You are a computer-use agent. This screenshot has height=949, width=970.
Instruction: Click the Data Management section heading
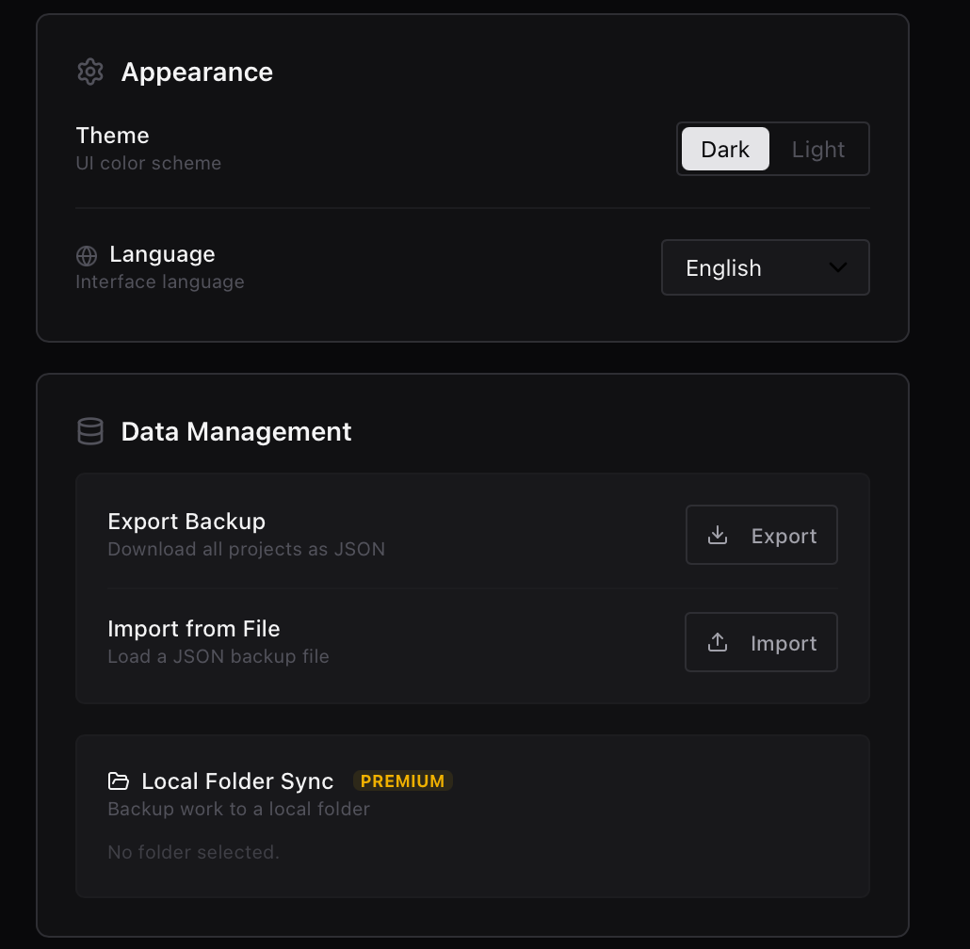235,431
